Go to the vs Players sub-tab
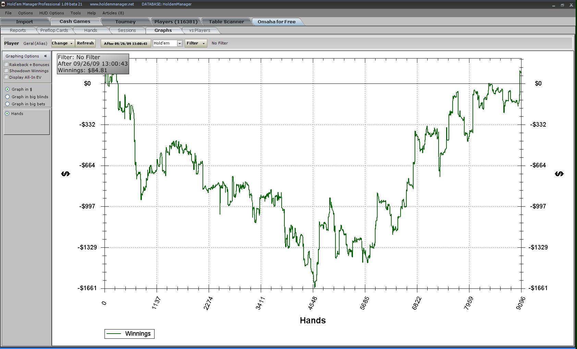The width and height of the screenshot is (577, 349). point(199,30)
